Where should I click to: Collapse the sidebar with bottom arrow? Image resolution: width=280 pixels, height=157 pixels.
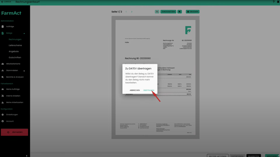[x=26, y=156]
